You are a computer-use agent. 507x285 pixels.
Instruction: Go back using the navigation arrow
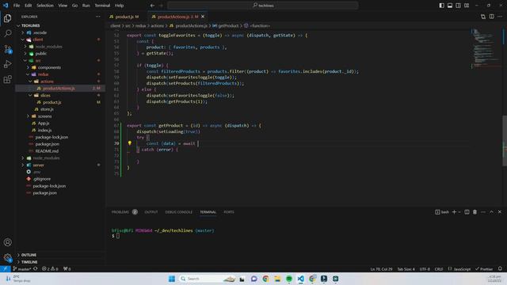click(x=152, y=6)
